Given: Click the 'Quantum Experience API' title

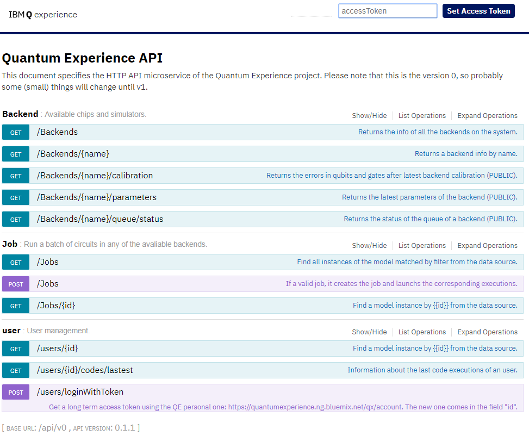Looking at the screenshot, I should (82, 58).
